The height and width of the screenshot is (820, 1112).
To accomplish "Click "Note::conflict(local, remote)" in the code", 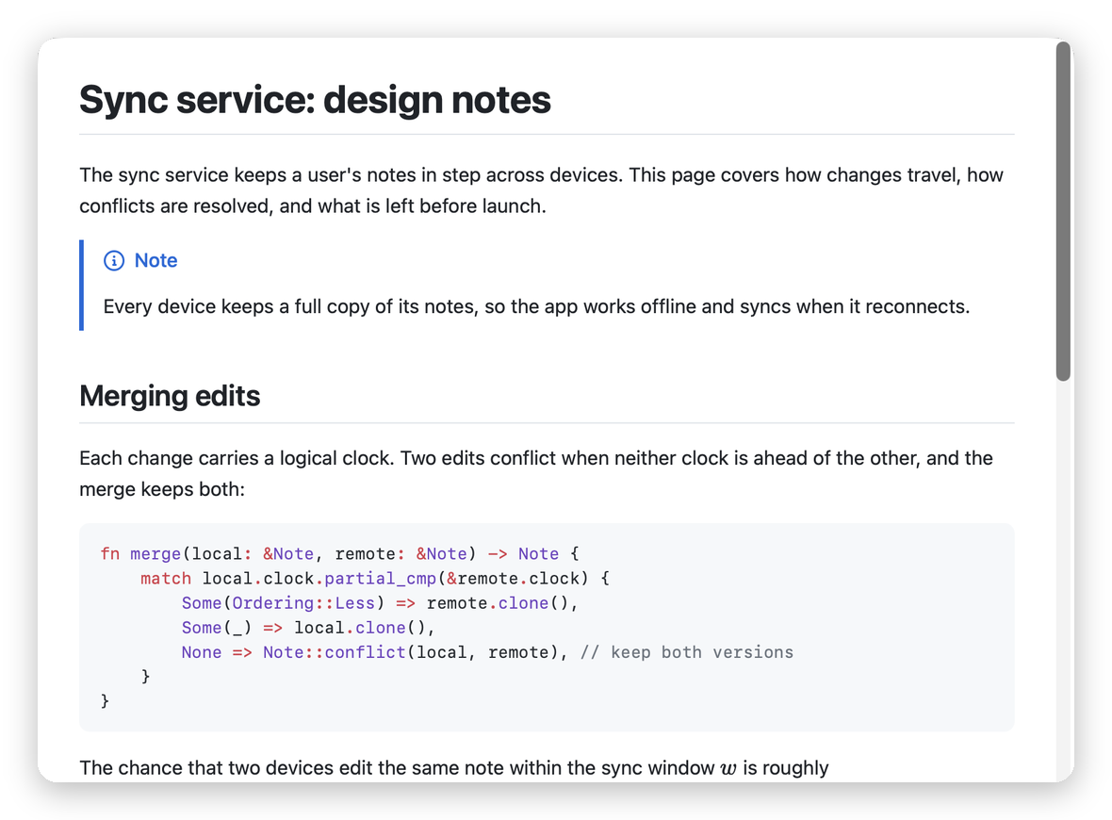I will tap(411, 652).
